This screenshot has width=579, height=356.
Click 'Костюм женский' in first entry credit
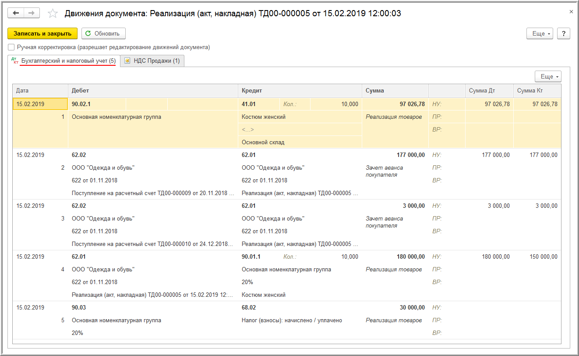(x=300, y=117)
